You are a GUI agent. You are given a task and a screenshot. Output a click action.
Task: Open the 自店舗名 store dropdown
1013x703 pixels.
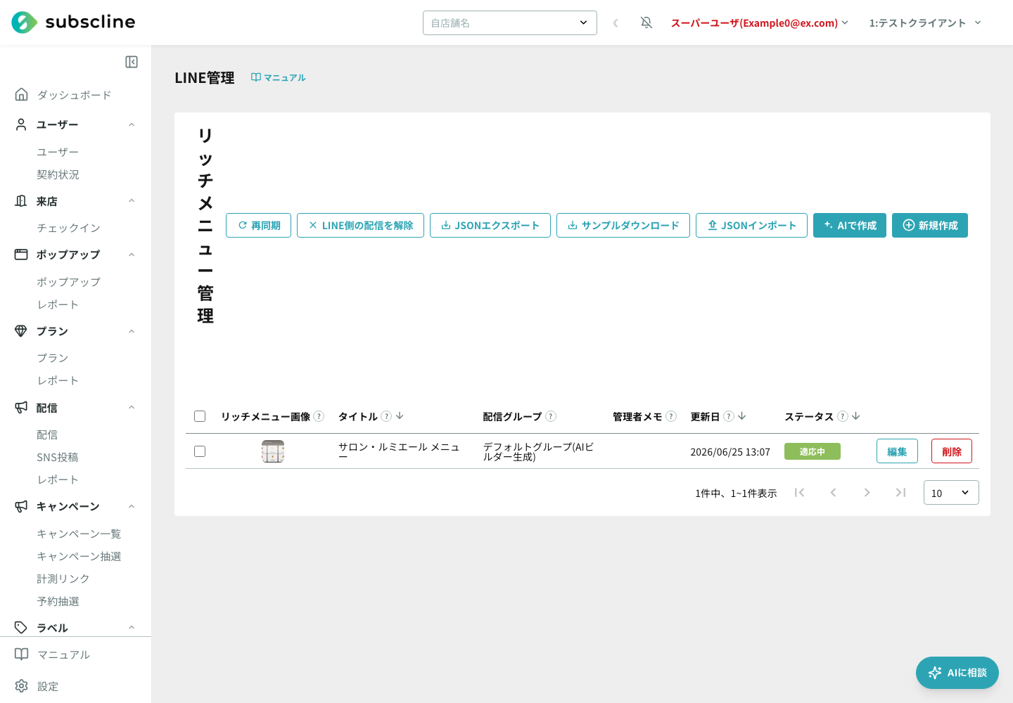[510, 22]
